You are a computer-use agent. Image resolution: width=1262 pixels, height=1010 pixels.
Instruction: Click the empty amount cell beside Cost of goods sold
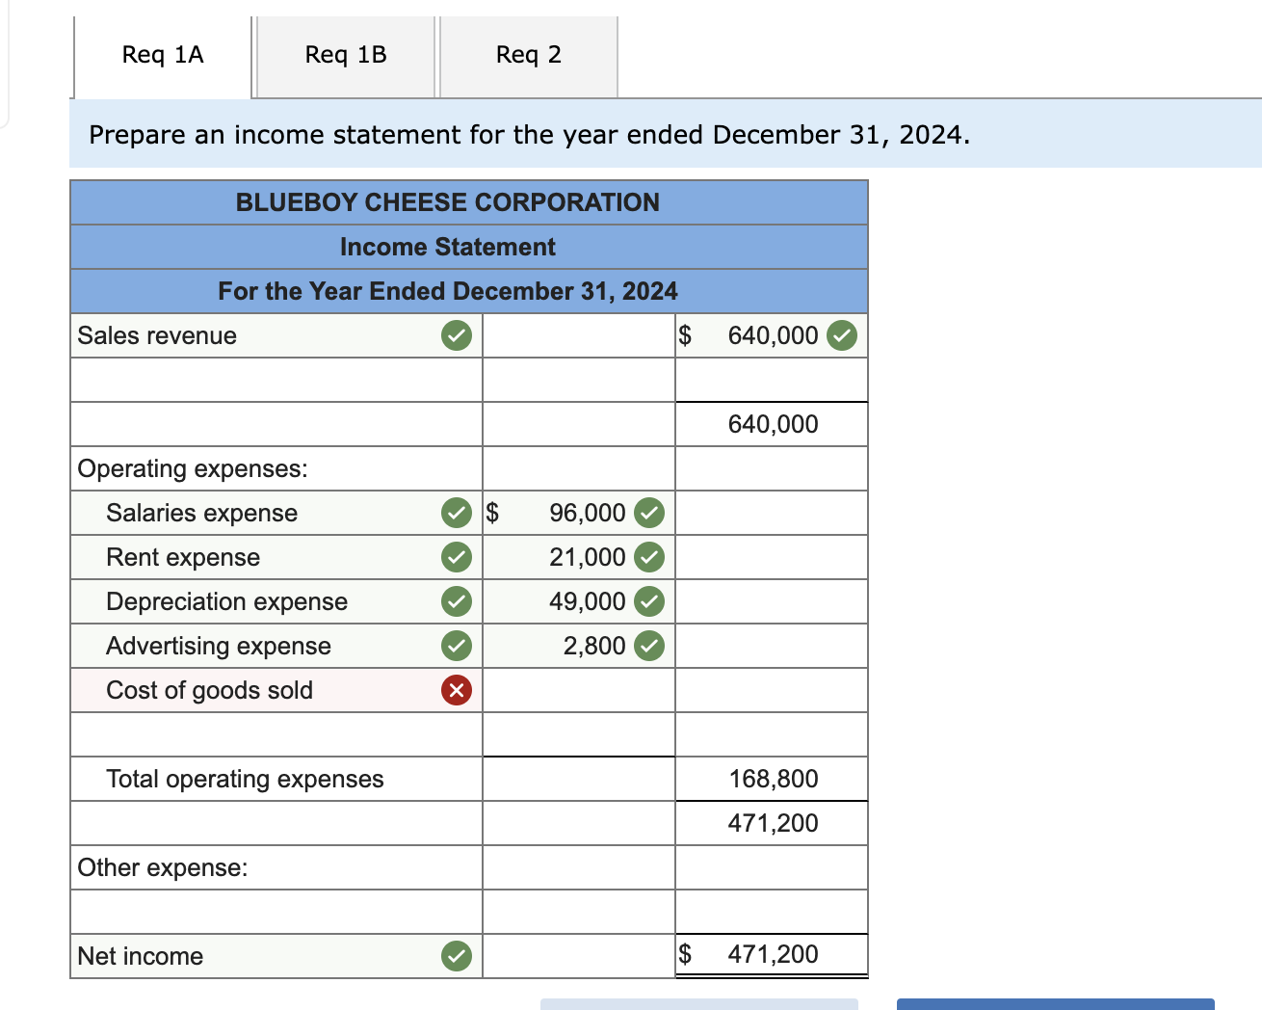pyautogui.click(x=578, y=690)
